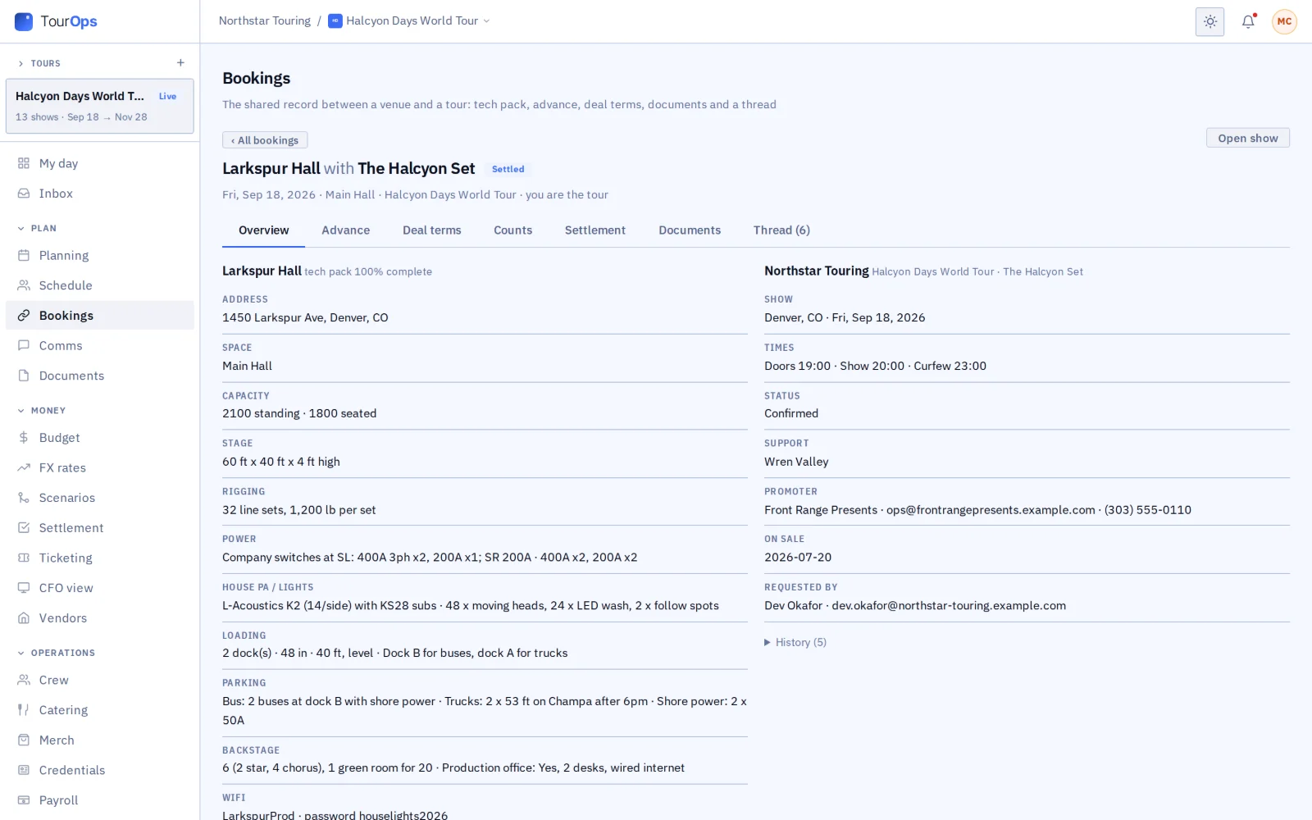1312x820 pixels.
Task: Click the Ticketing ticket icon
Action: [24, 558]
